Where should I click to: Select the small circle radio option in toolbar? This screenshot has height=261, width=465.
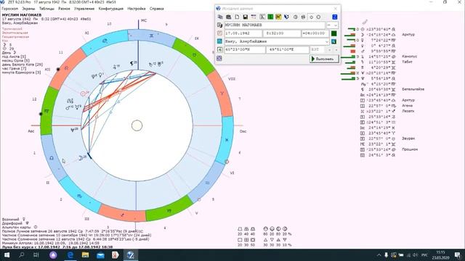click(x=312, y=17)
